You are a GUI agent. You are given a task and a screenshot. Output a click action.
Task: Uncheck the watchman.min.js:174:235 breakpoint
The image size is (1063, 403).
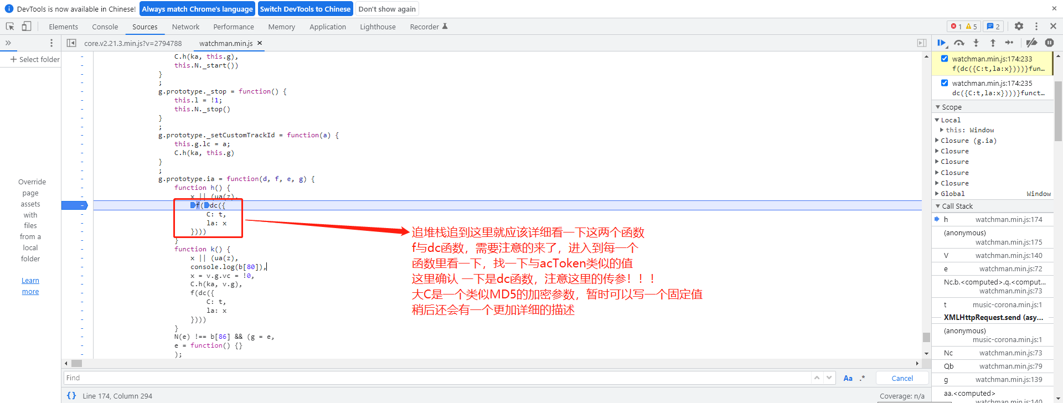(x=945, y=83)
